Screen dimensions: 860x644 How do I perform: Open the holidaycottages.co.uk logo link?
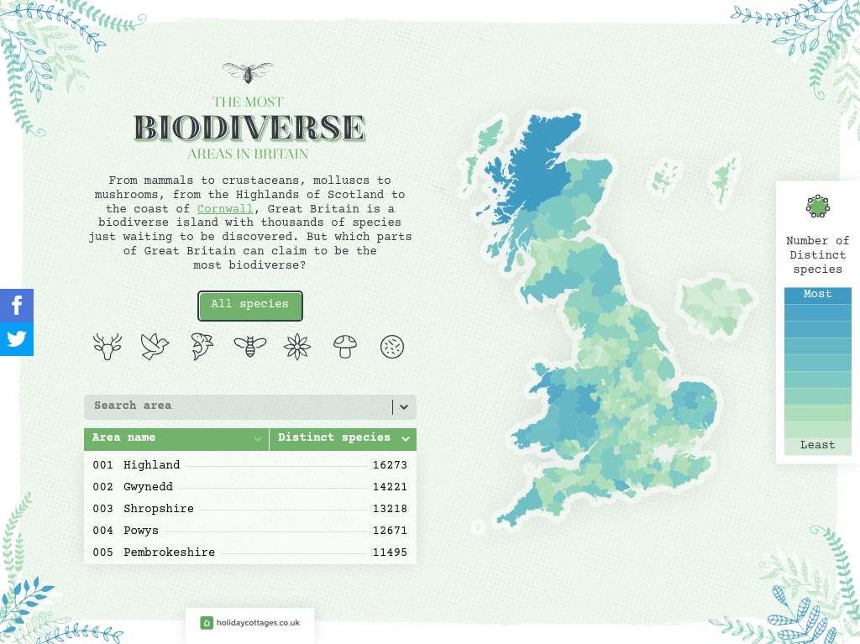[x=250, y=623]
